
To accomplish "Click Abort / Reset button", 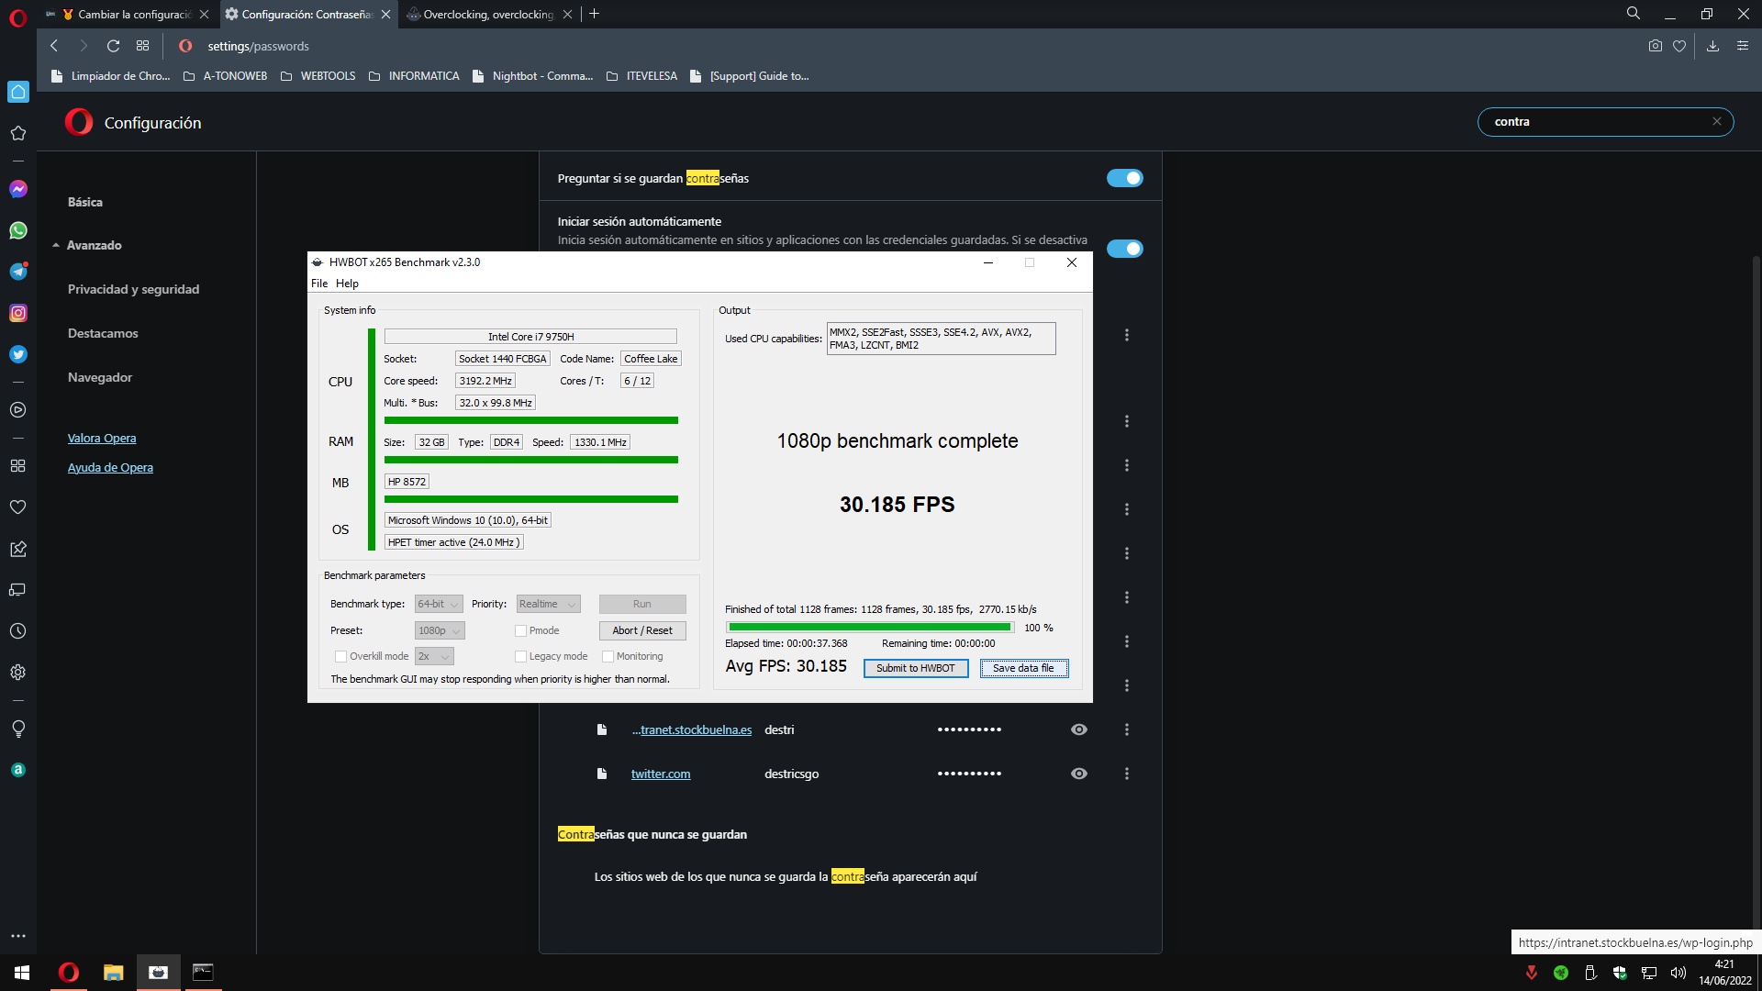I will [x=642, y=630].
